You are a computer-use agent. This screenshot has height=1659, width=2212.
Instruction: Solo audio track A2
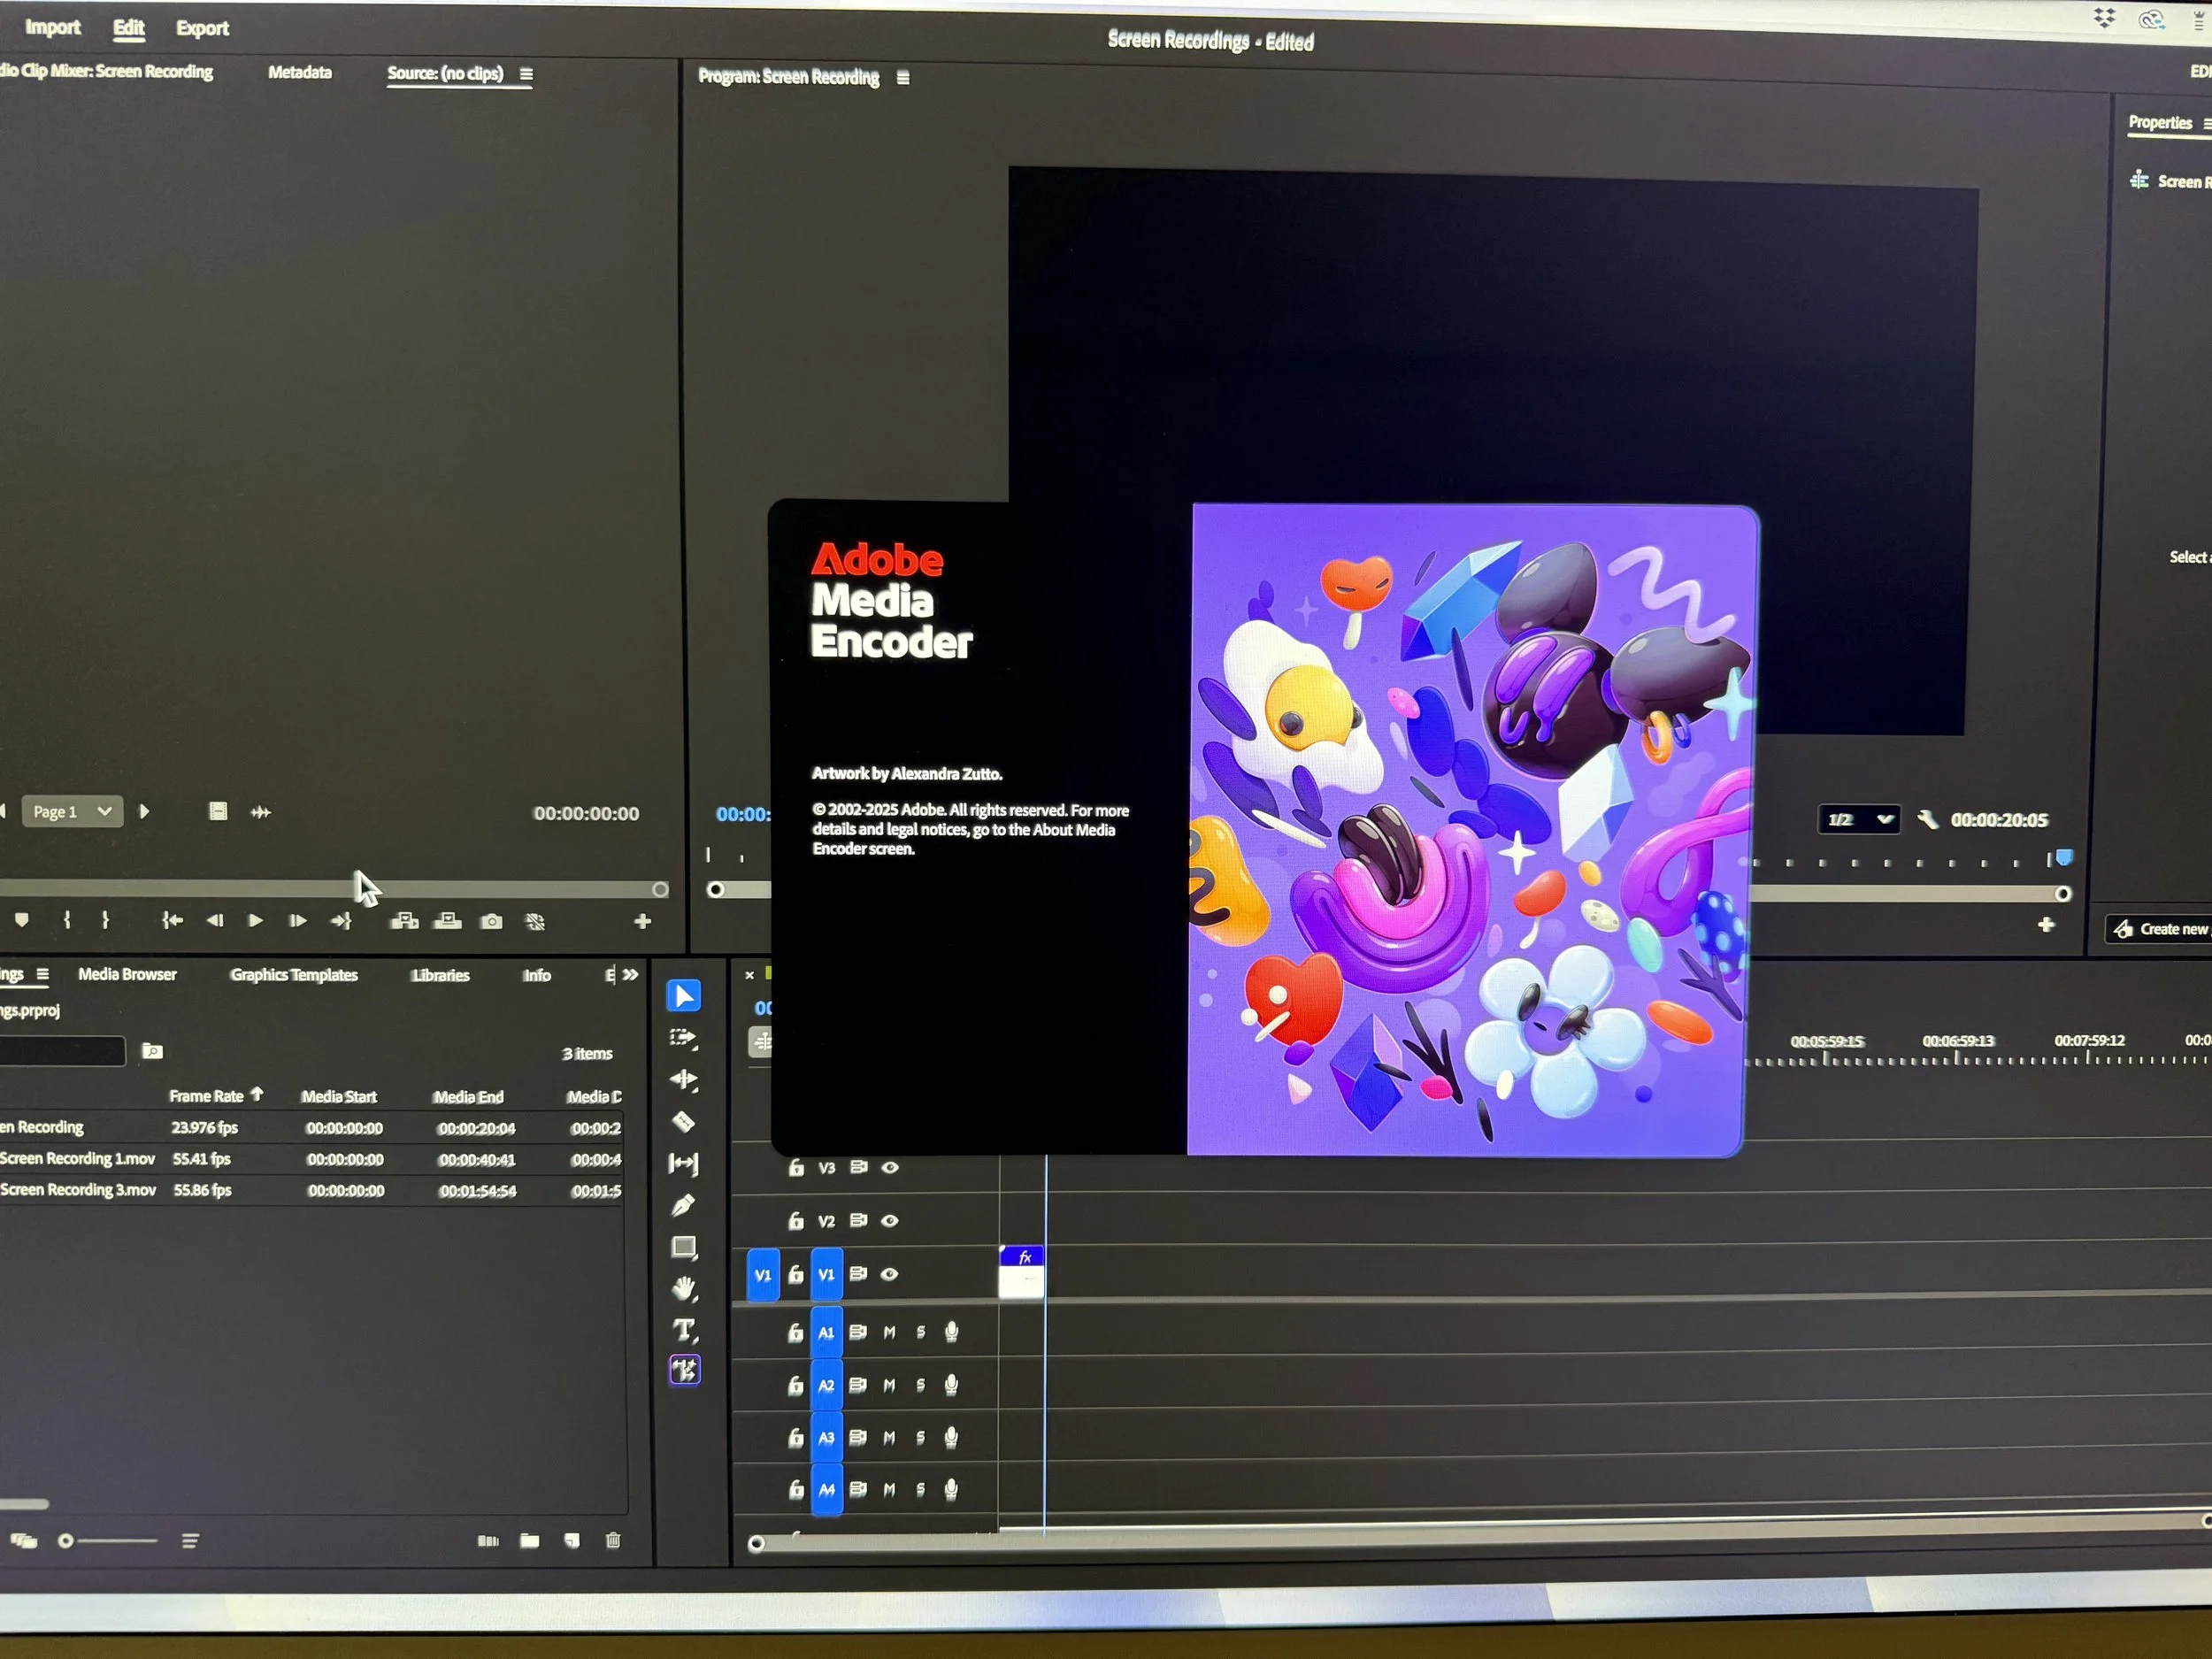coord(921,1386)
